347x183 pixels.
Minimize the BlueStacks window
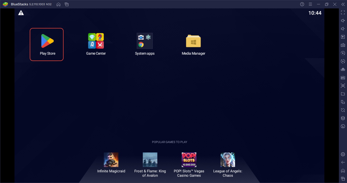[318, 4]
